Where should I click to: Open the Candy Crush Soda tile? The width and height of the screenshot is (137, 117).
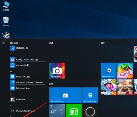click(x=125, y=70)
